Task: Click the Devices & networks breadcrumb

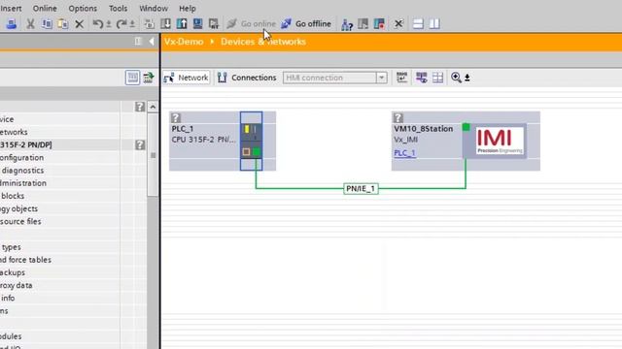Action: coord(263,42)
